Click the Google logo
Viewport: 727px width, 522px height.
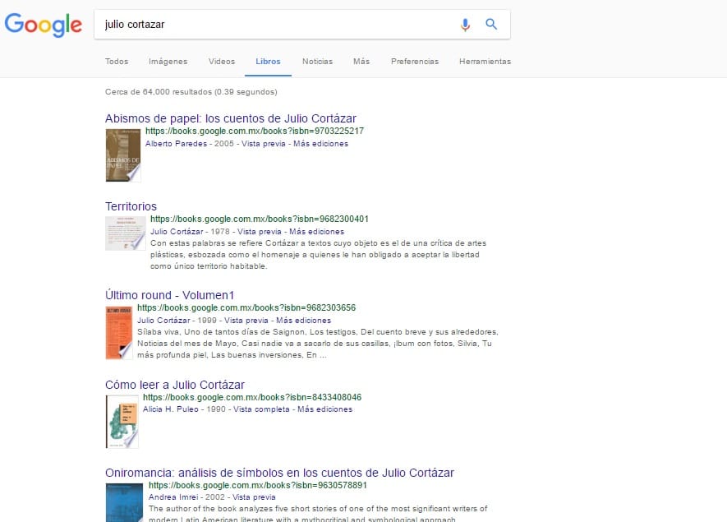pos(43,24)
